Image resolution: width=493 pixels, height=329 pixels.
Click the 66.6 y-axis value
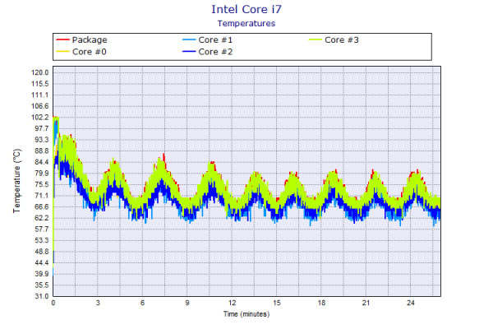41,206
